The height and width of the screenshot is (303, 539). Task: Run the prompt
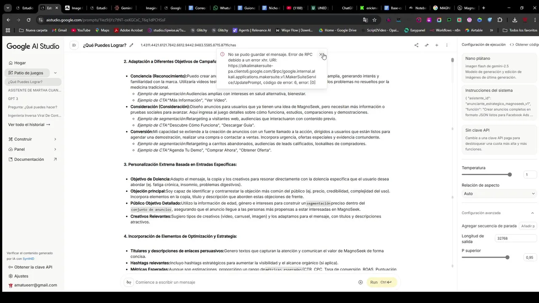tap(382, 282)
